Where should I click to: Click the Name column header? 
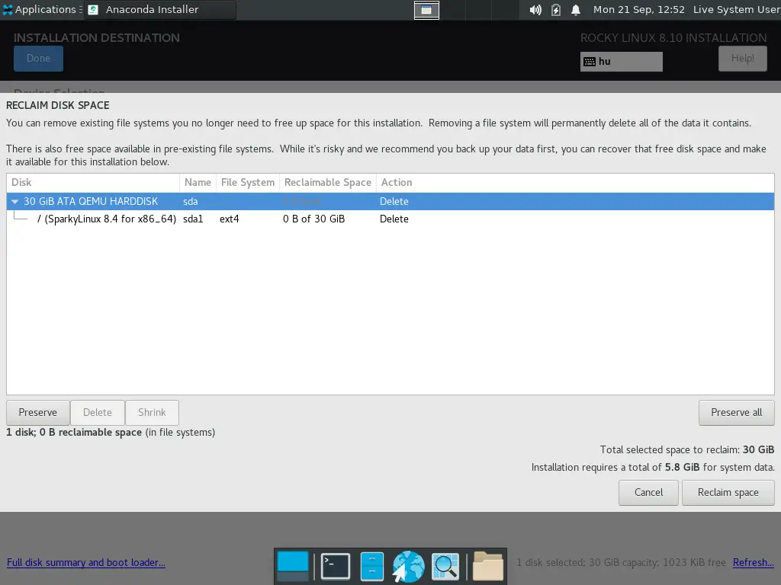[198, 183]
